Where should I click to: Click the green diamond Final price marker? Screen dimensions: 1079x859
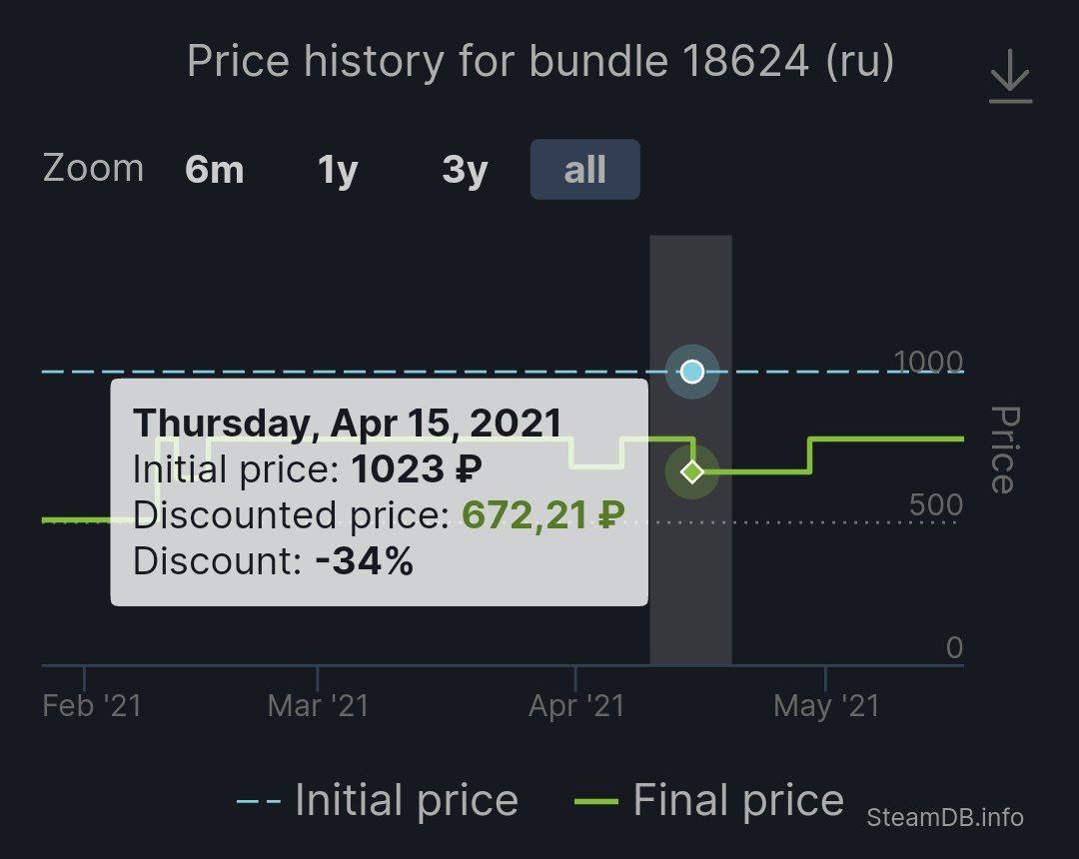coord(692,471)
